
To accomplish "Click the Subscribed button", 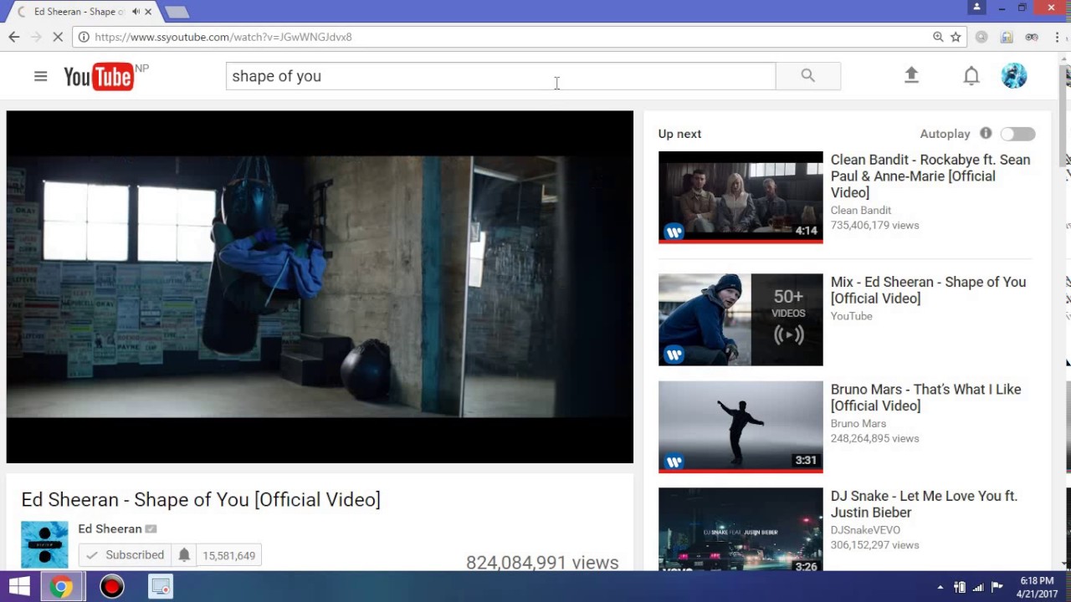I will point(126,555).
